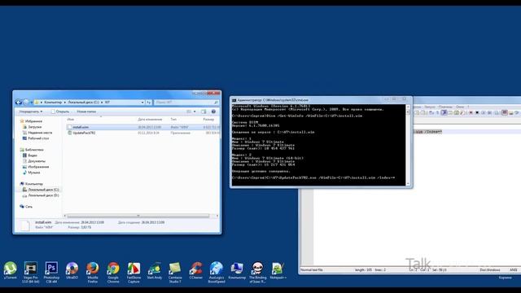Toggle Explorer preview pane icon
The image size is (521, 293).
coord(204,112)
